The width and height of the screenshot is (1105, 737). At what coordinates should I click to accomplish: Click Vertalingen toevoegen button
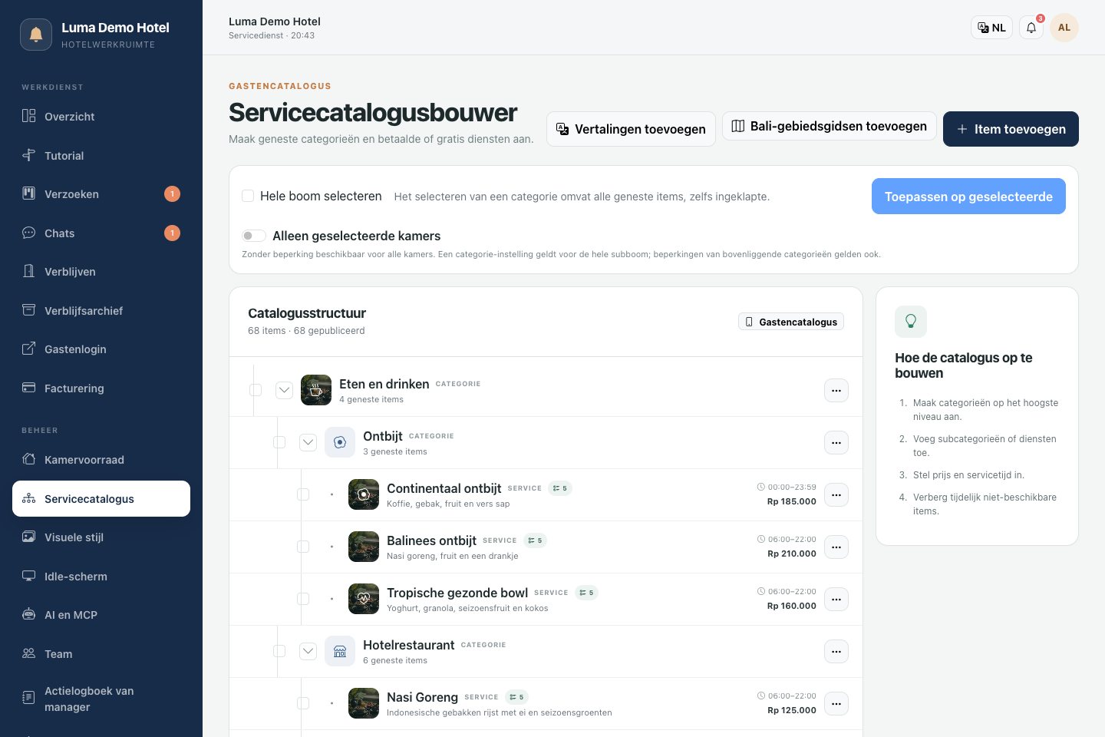point(631,129)
